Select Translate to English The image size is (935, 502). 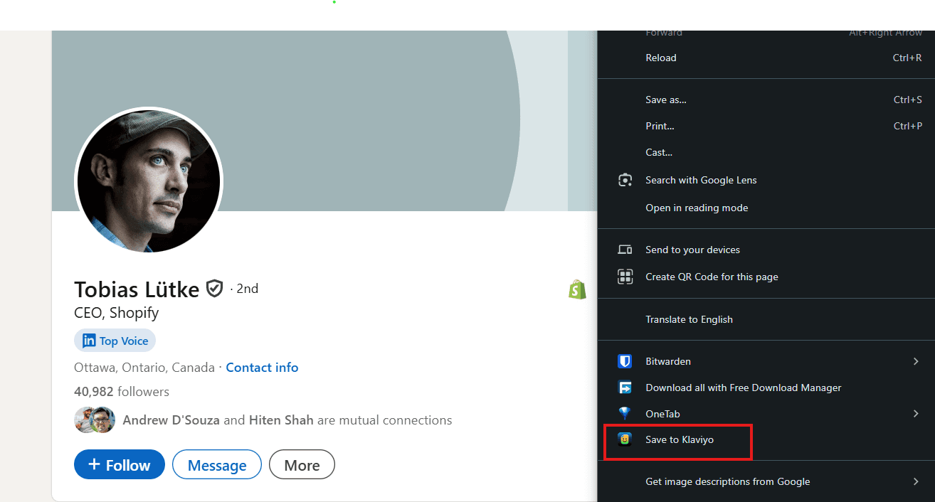pyautogui.click(x=689, y=319)
